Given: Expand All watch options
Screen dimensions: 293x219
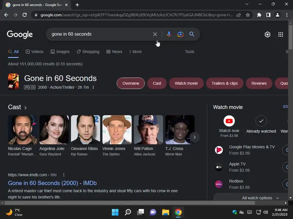Looking at the screenshot, I should [x=260, y=198].
